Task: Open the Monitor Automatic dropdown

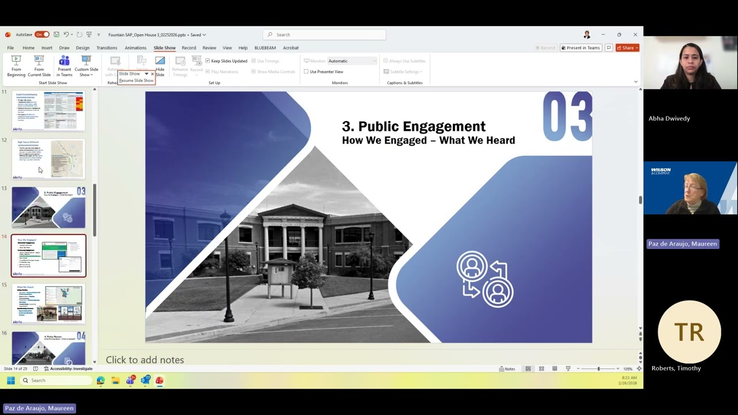Action: click(x=352, y=61)
